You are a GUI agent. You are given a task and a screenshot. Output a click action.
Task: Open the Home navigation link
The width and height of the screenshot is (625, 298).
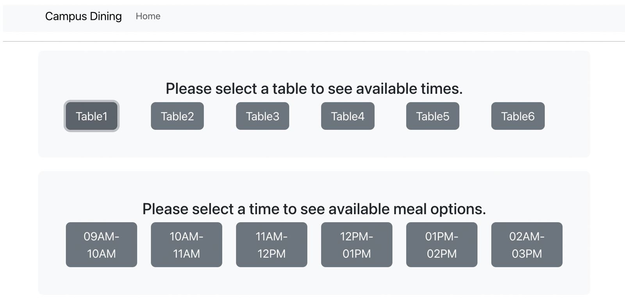click(x=148, y=16)
